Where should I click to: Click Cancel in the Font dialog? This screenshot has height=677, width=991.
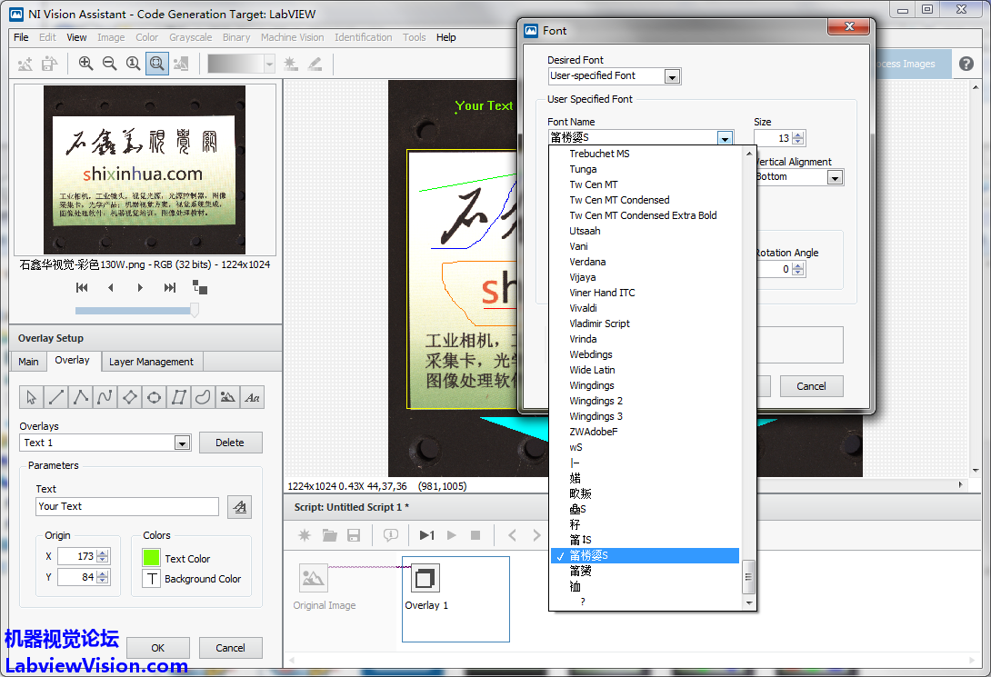pos(811,386)
